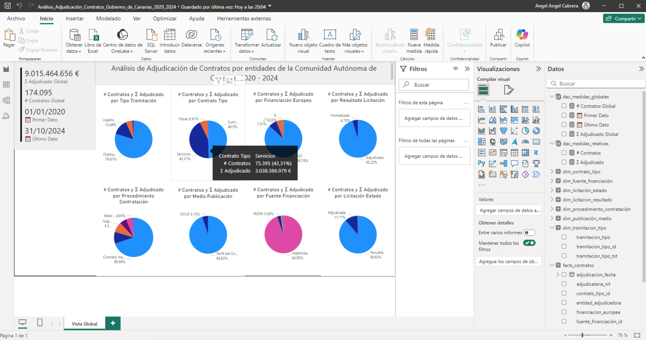Image resolution: width=646 pixels, height=340 pixels.
Task: Insert an R script visual
Action: click(536, 153)
